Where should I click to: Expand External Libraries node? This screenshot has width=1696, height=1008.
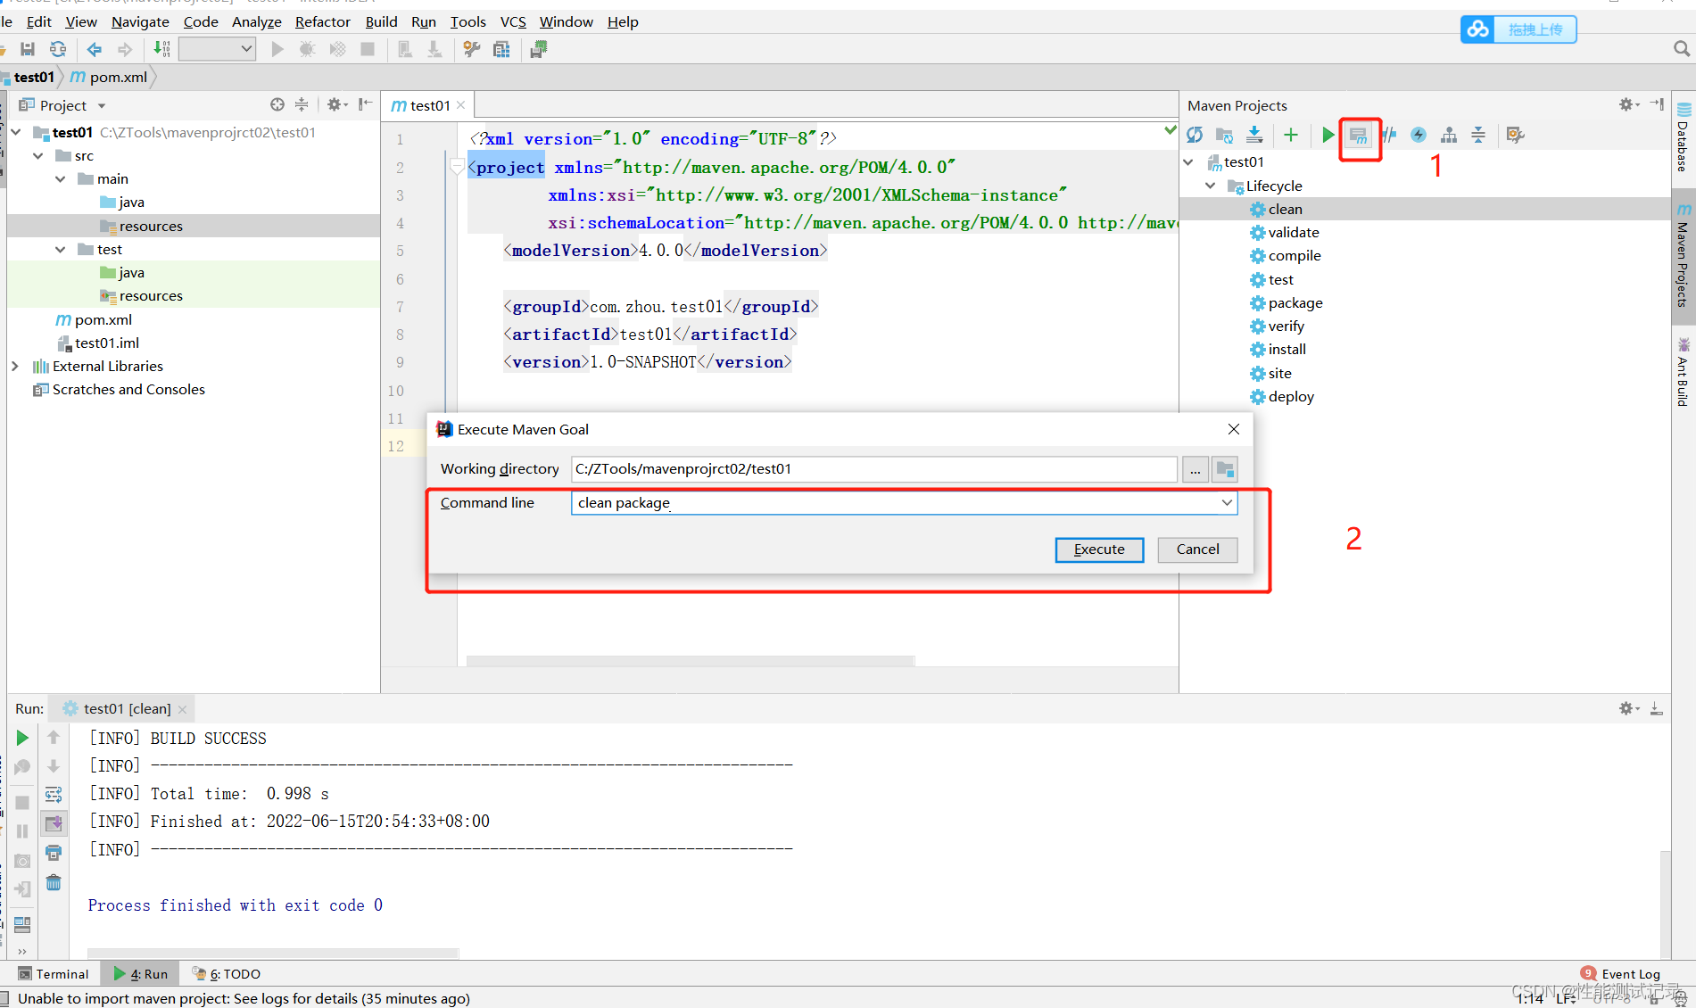14,366
